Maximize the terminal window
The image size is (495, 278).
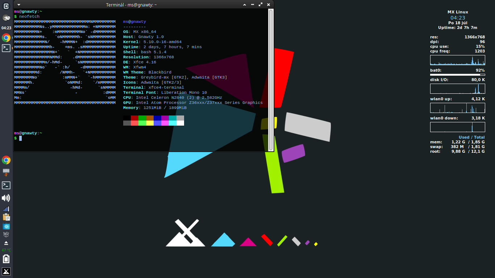pos(261,5)
